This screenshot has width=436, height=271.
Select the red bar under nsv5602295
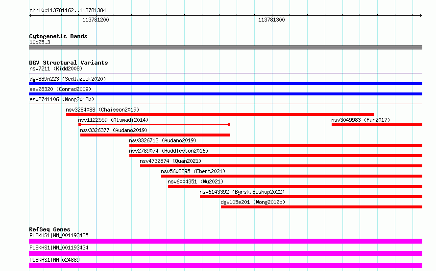291,176
